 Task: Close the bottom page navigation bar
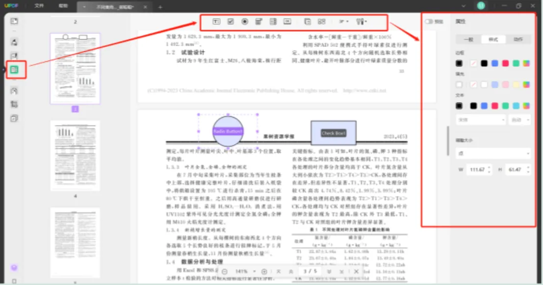[x=356, y=271]
